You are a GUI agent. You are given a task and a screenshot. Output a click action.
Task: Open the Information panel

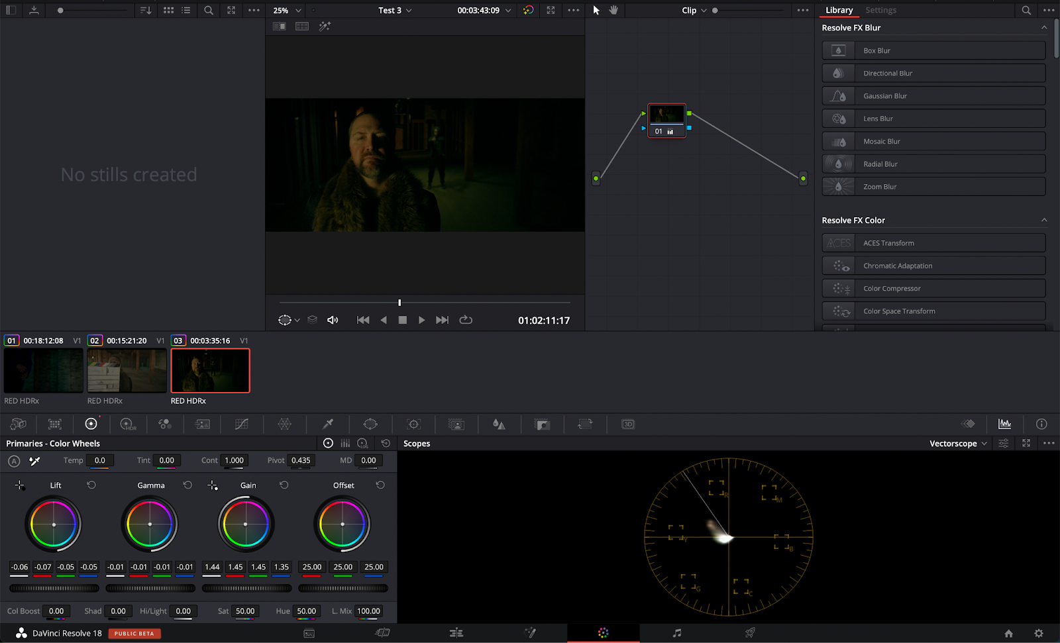point(1041,424)
